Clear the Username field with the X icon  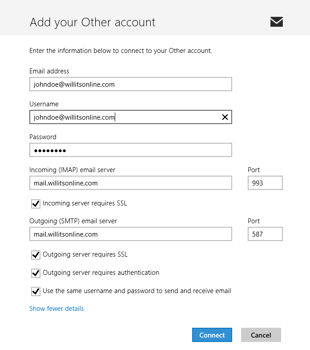coord(225,117)
